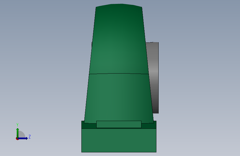Select the gray cylindrical shaft behind the housing
The height and width of the screenshot is (156, 240).
pos(153,77)
